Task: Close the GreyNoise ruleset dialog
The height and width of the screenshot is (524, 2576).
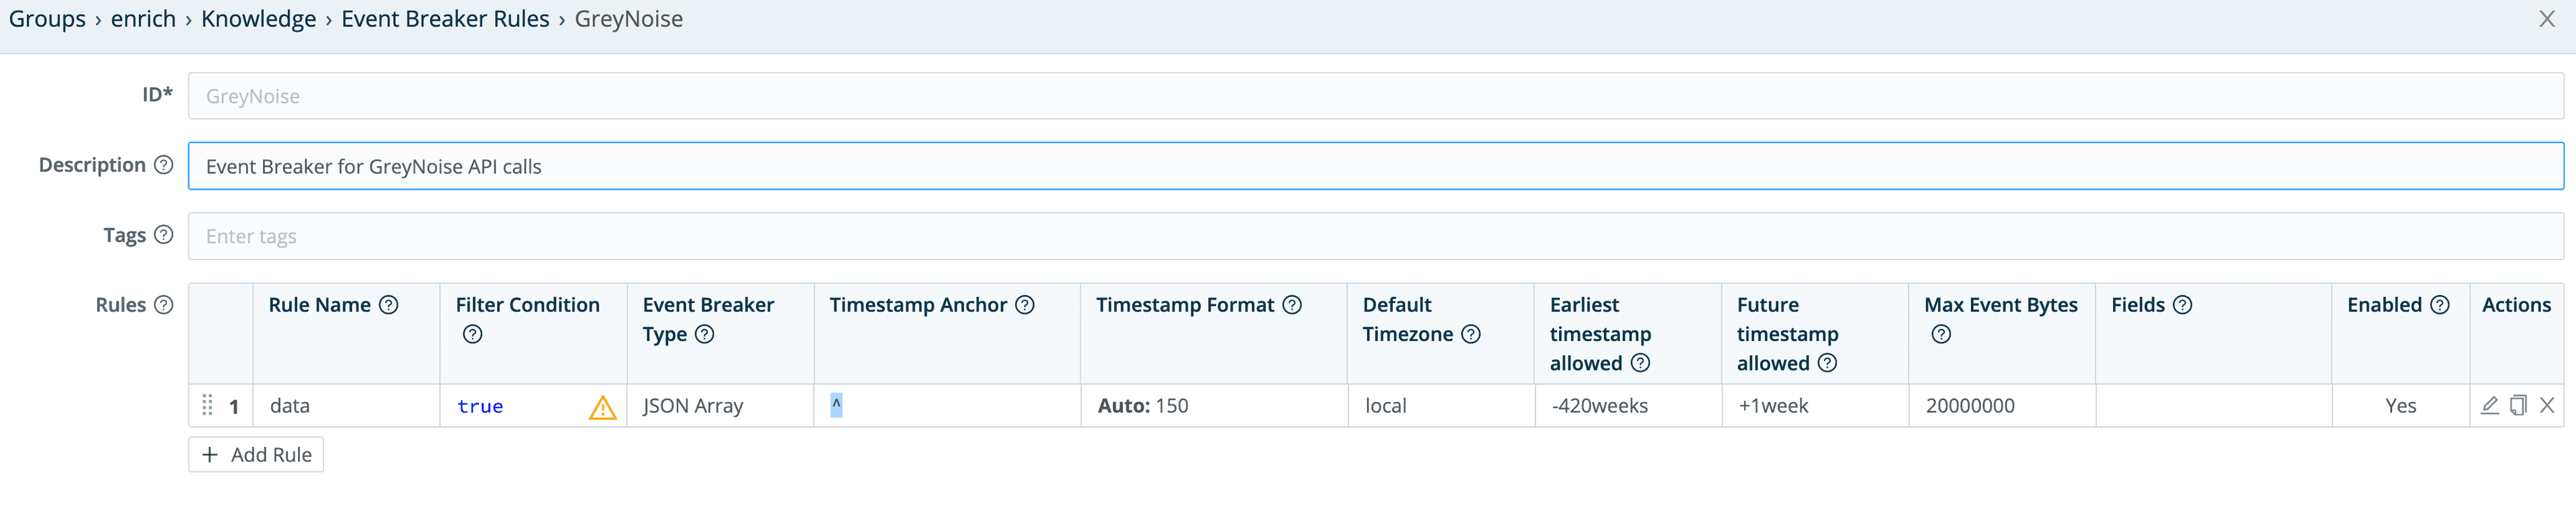Action: 2547,19
